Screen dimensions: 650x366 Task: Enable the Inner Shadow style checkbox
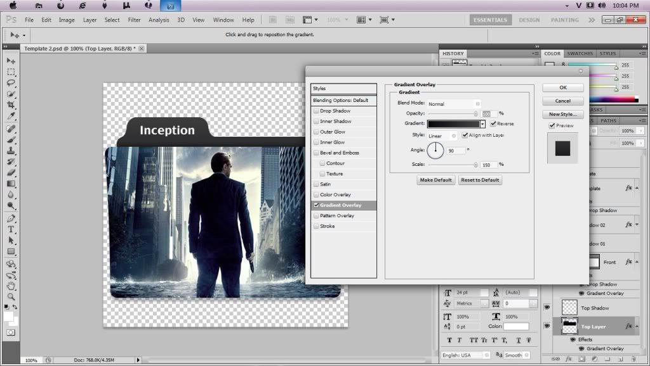click(316, 121)
